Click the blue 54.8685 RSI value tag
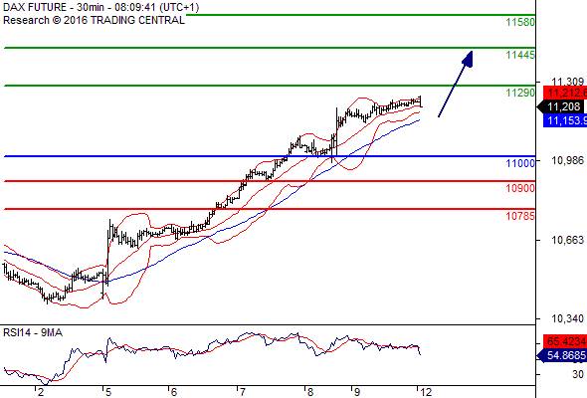The width and height of the screenshot is (587, 398). tap(562, 355)
